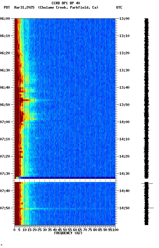Viewport: 159px width, 248px height.
Task: Click the '90' frequency axis tick label
Action: pyautogui.click(x=105, y=230)
